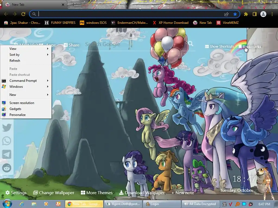Screen dimensions: 278x208
Task: Click the Reddit sidebar icon
Action: pyautogui.click(x=7, y=168)
